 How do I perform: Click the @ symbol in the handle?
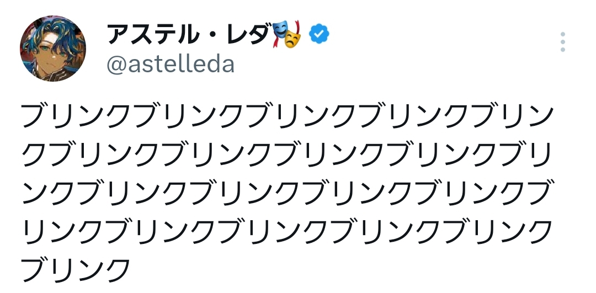(115, 65)
